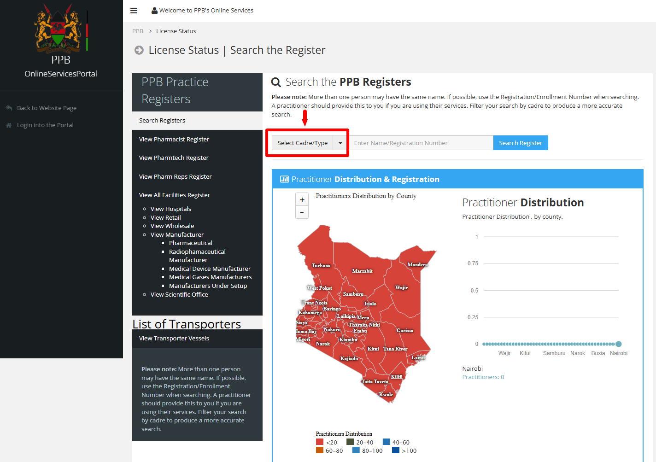Open Login into the Portal link
This screenshot has height=462, width=656.
point(45,125)
